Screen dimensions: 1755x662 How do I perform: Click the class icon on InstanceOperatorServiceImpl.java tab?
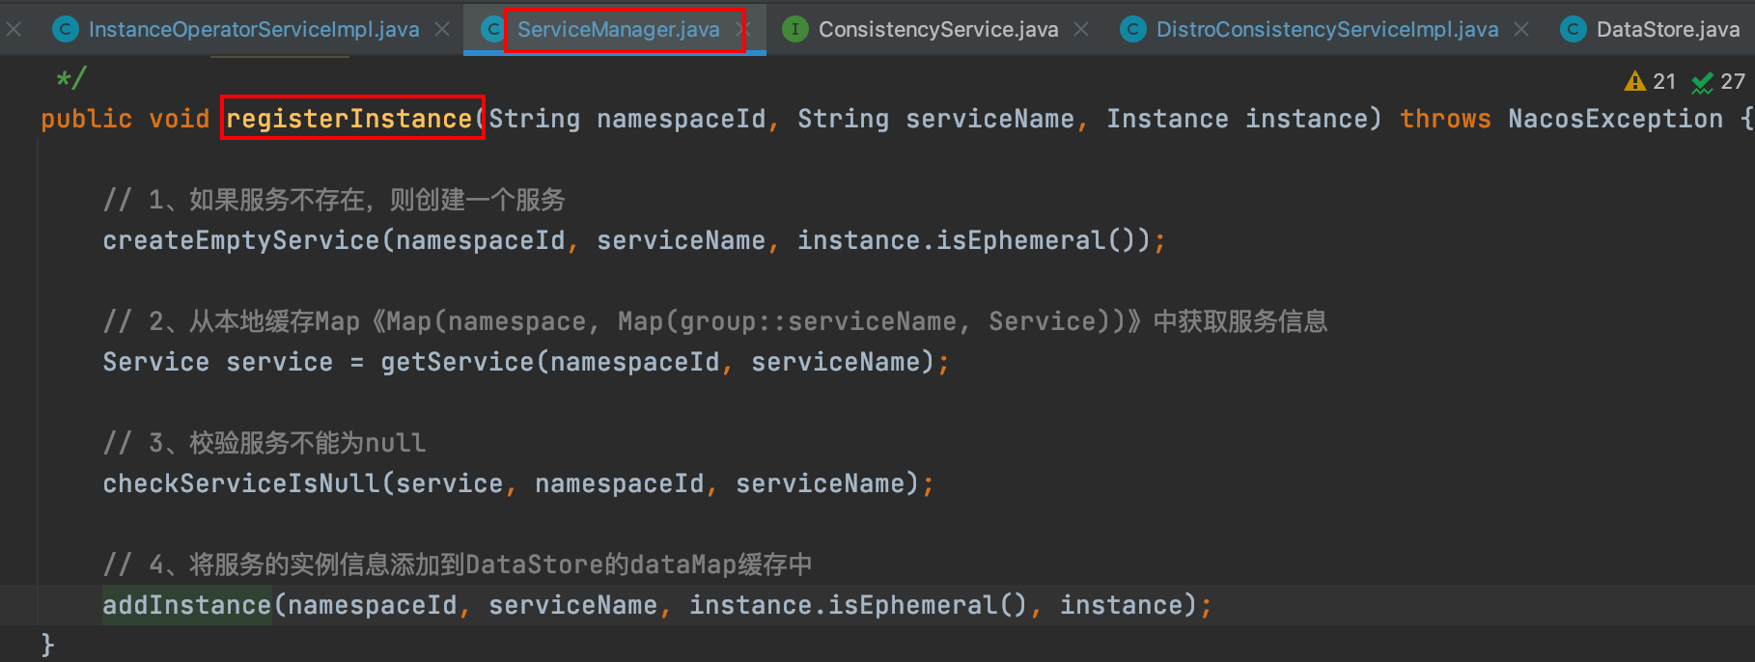point(65,30)
